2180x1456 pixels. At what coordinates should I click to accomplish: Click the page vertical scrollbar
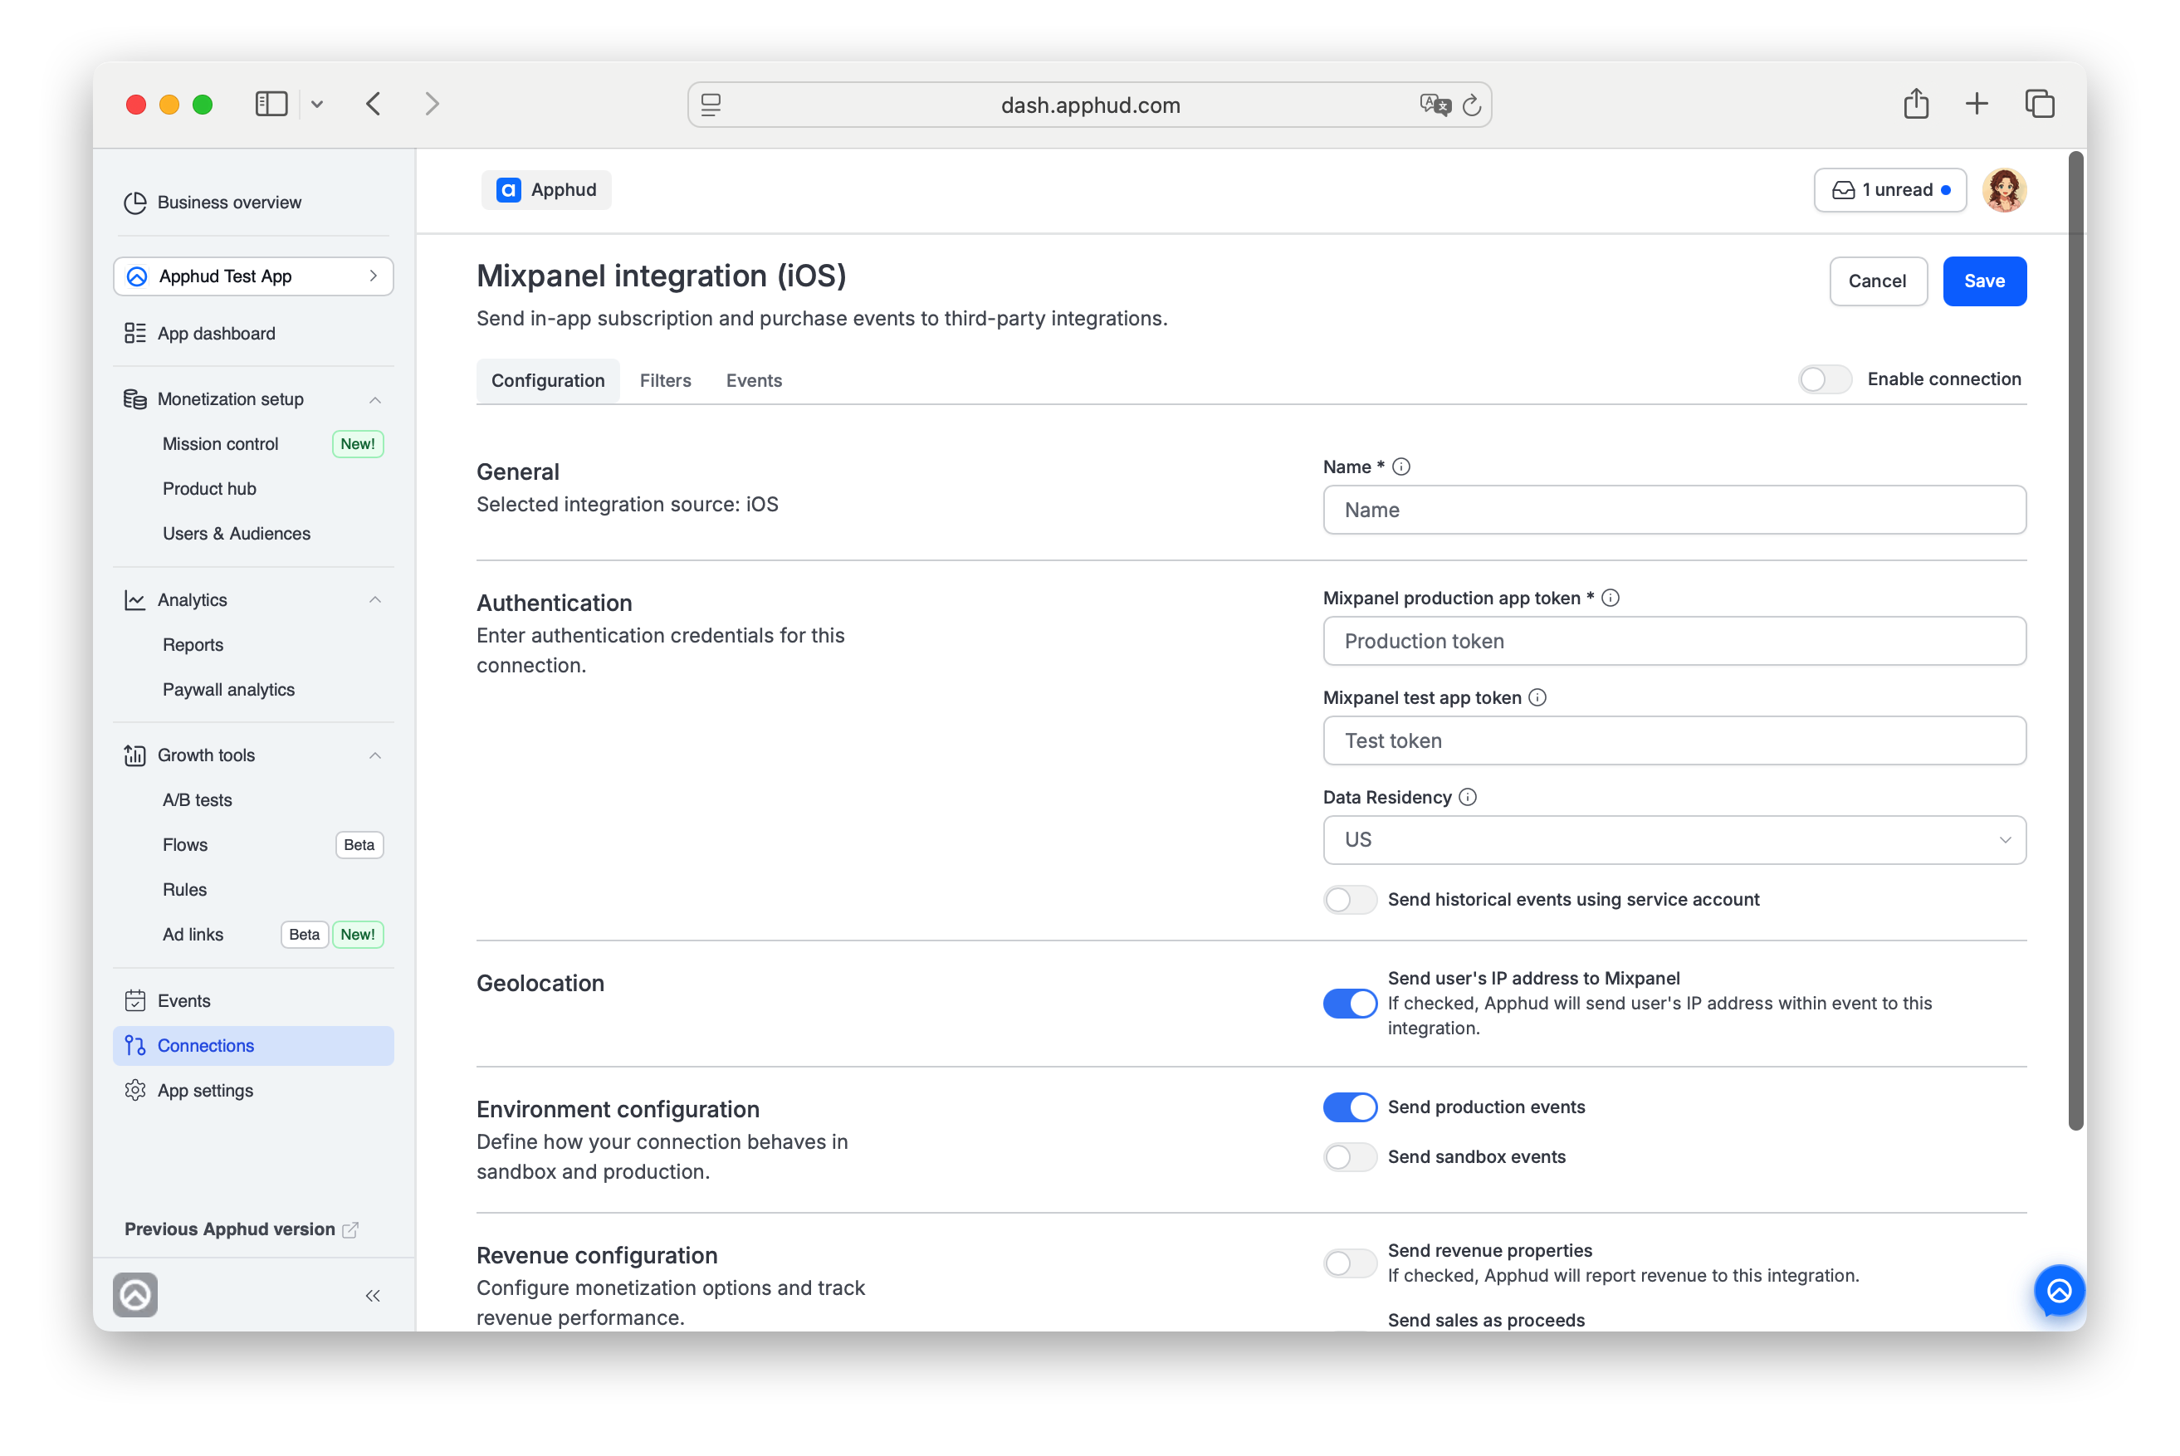pyautogui.click(x=2076, y=641)
